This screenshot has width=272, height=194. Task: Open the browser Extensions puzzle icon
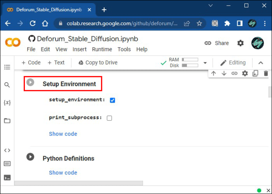[x=227, y=23]
